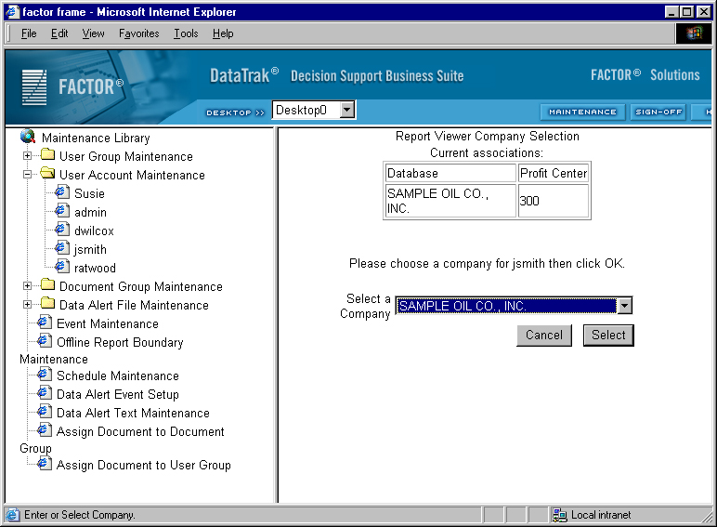Screen dimensions: 717x527
Task: Click the Schedule Maintenance page icon
Action: 44,375
